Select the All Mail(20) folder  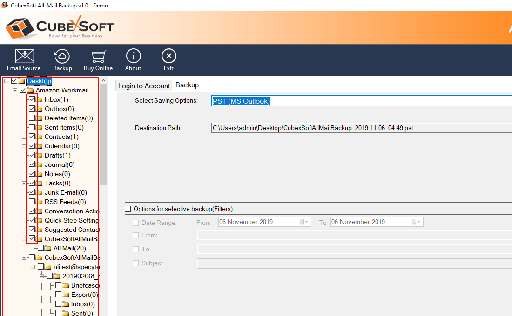pyautogui.click(x=69, y=248)
